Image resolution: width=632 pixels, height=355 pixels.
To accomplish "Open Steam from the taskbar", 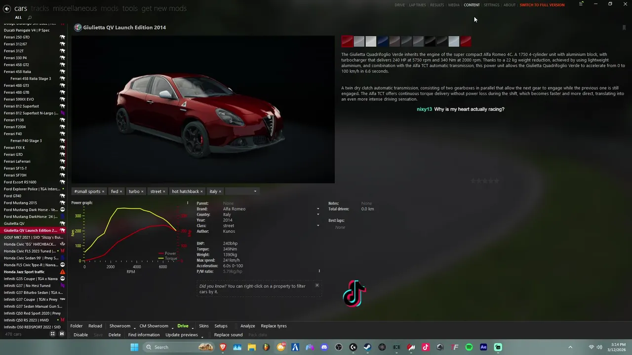I will pyautogui.click(x=367, y=347).
